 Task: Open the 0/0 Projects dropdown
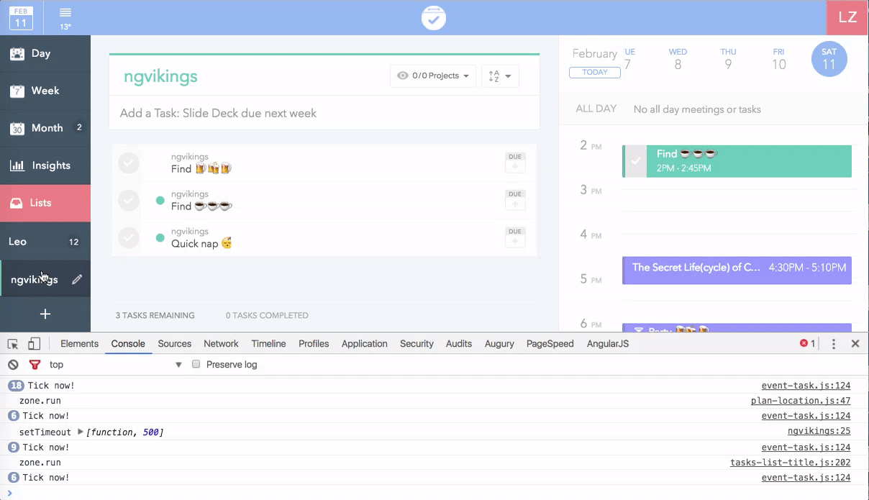(432, 76)
